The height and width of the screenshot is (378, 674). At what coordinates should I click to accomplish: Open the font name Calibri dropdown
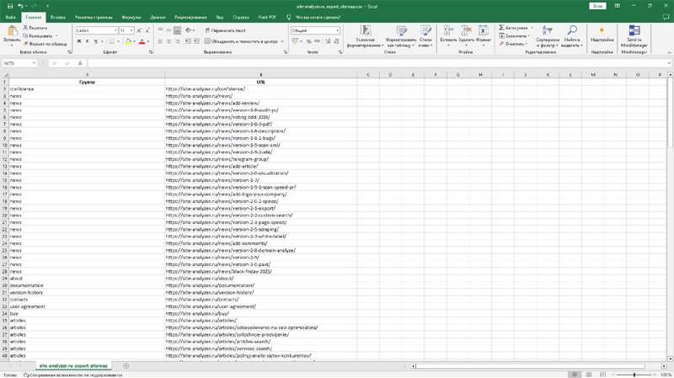pos(115,30)
